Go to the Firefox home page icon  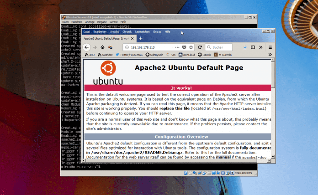(103, 47)
